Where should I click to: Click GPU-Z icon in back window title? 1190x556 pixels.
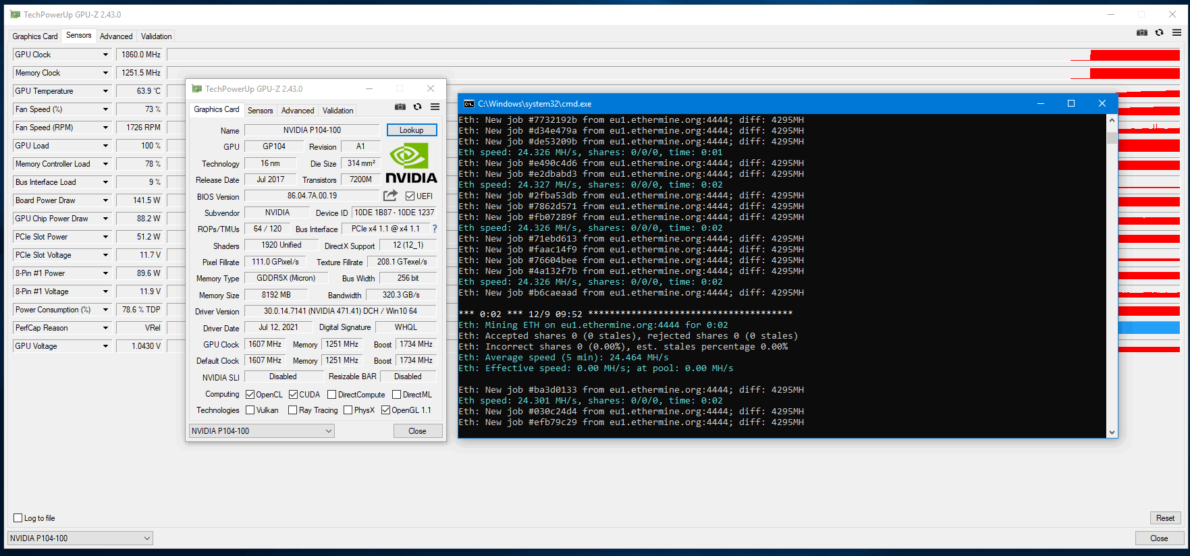(x=16, y=14)
